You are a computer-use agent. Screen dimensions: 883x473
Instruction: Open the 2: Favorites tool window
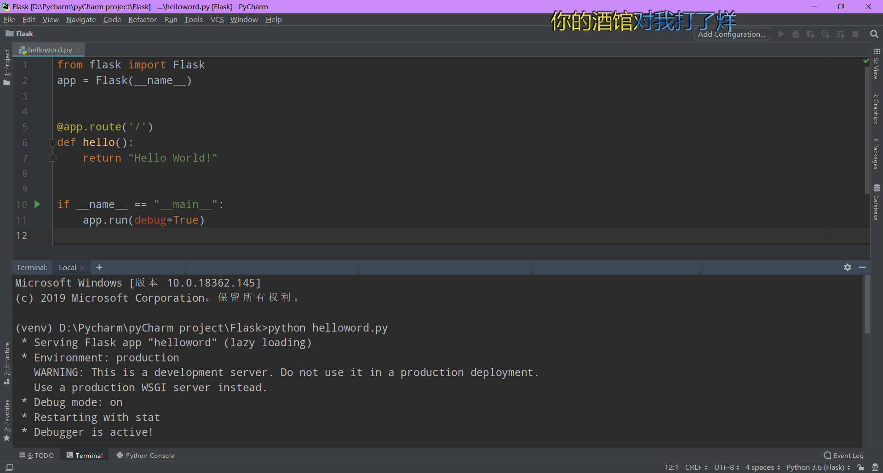tap(6, 420)
